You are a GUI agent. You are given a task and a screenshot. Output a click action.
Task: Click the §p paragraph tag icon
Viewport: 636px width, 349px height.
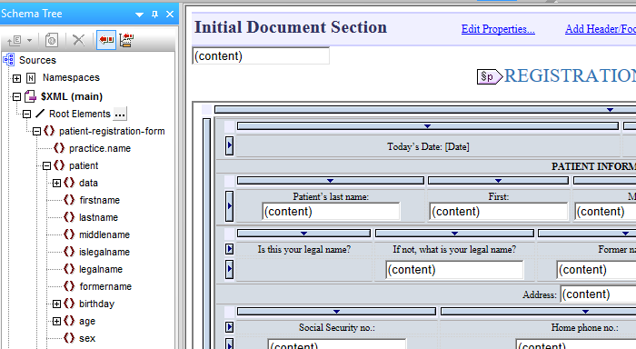click(490, 76)
